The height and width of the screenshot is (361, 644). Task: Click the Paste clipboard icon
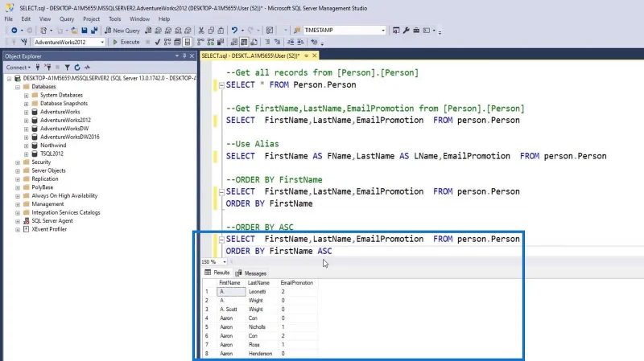point(221,31)
